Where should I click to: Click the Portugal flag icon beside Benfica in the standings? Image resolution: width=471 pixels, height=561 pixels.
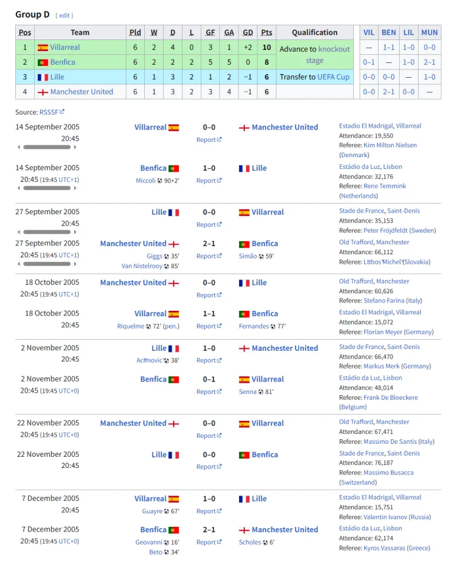[43, 62]
